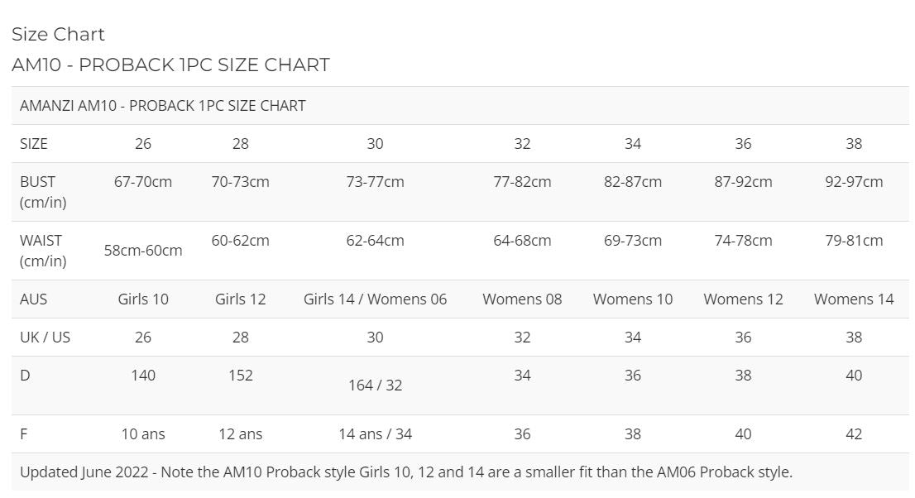Screen dimensions: 915x498
Task: Click the 67-70cm bust measurement
Action: pyautogui.click(x=143, y=182)
